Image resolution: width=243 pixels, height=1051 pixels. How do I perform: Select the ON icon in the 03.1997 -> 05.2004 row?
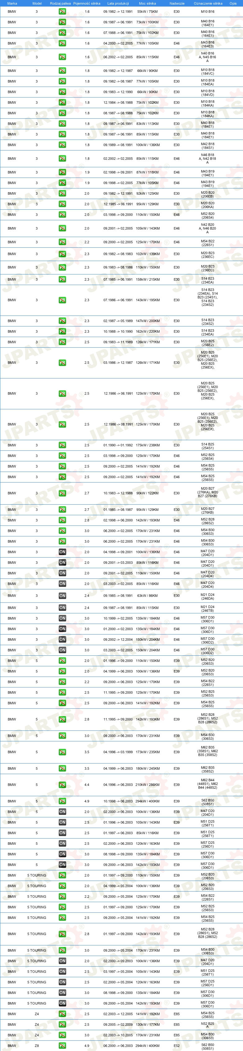[62, 972]
